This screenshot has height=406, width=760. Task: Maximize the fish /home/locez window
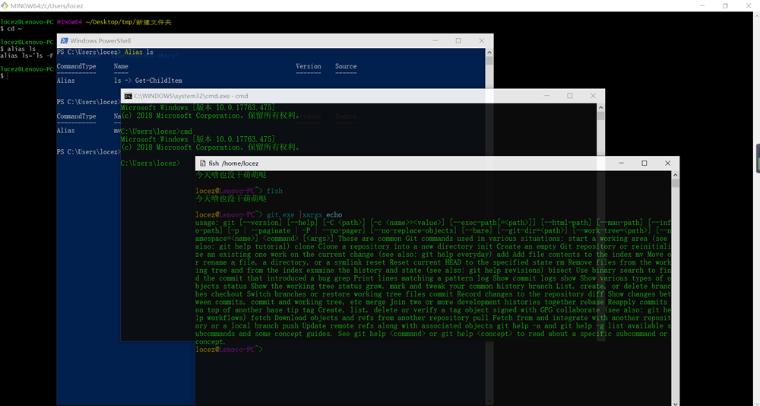(x=644, y=163)
